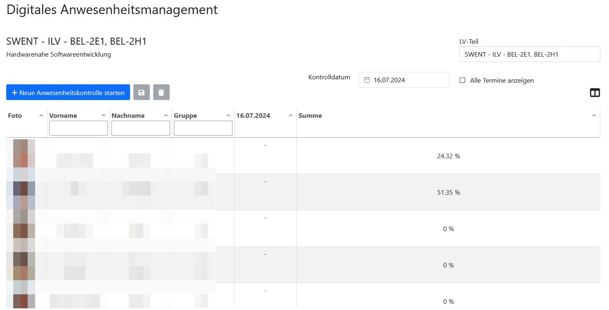
Task: Click the Vorname filter input
Action: click(x=78, y=128)
